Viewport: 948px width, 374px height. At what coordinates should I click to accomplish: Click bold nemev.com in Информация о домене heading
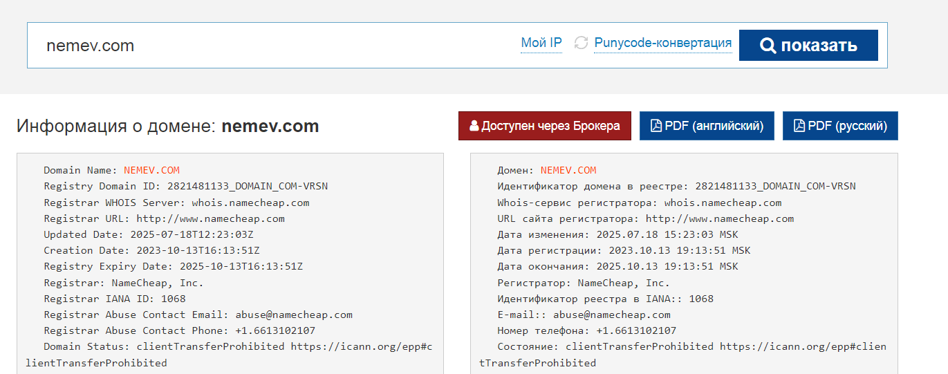[x=270, y=127]
